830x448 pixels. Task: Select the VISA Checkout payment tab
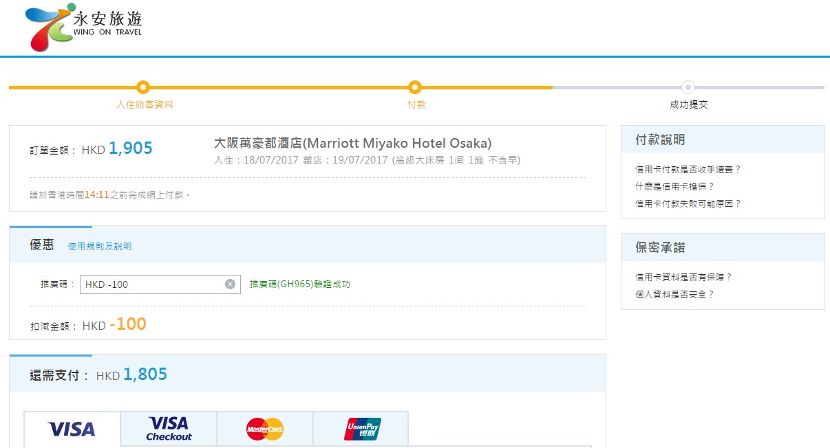click(x=169, y=429)
